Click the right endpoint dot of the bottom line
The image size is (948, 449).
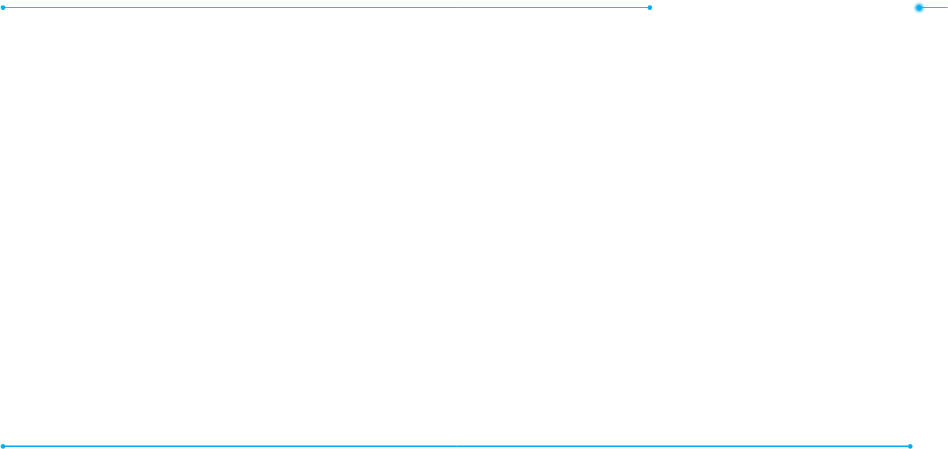coord(910,446)
